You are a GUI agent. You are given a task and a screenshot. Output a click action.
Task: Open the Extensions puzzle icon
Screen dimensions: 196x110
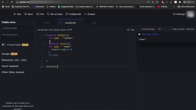pyautogui.click(x=180, y=2)
